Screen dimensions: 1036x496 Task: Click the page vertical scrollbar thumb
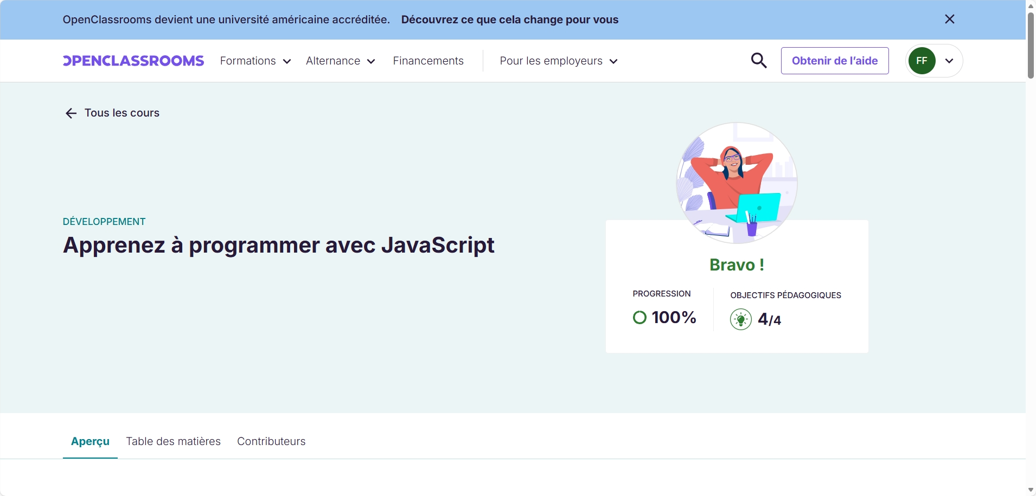pos(1031,45)
